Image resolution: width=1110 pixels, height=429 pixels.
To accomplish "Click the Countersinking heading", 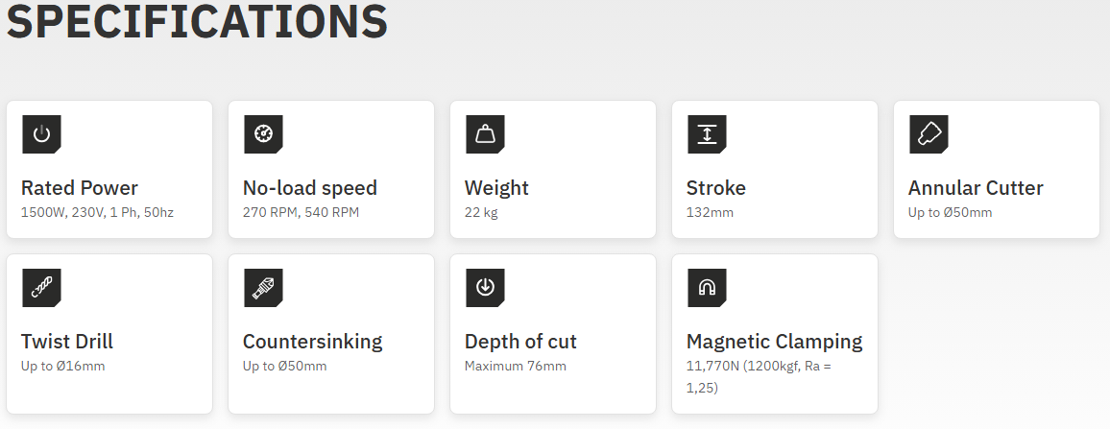I will [312, 342].
